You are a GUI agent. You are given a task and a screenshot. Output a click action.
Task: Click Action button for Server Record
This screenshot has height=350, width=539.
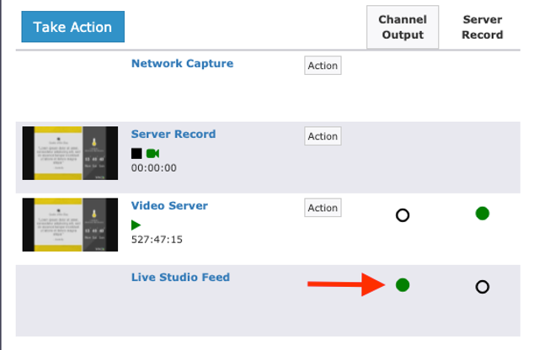pos(323,136)
